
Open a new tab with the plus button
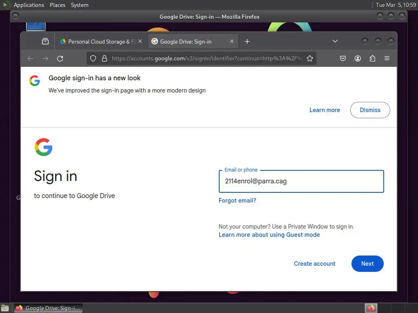247,41
